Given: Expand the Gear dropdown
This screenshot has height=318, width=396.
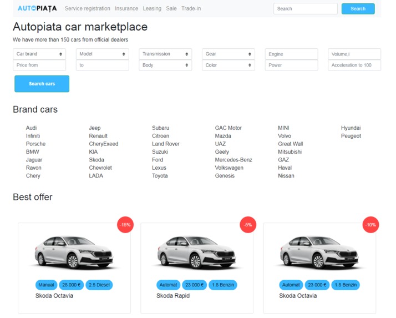Looking at the screenshot, I should (229, 54).
